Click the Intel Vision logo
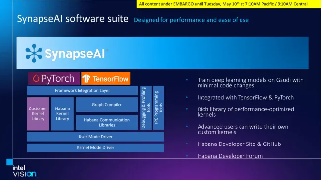321x180 pixels. click(24, 171)
